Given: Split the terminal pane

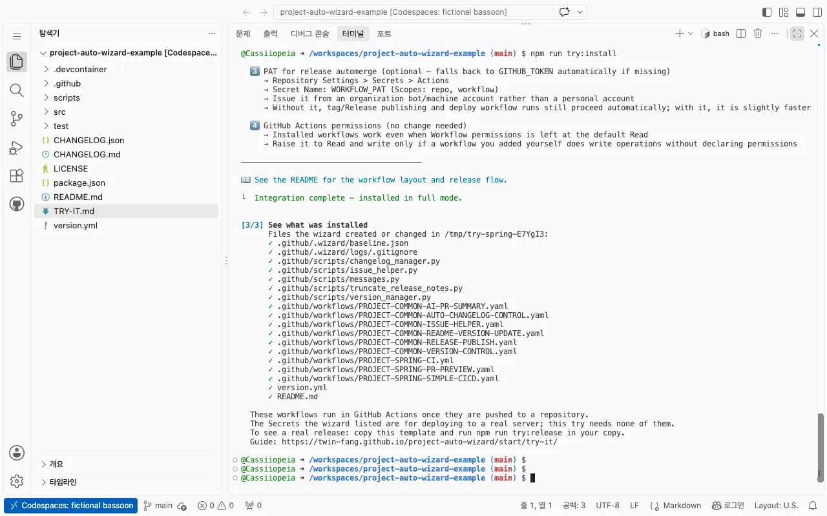Looking at the screenshot, I should [741, 34].
